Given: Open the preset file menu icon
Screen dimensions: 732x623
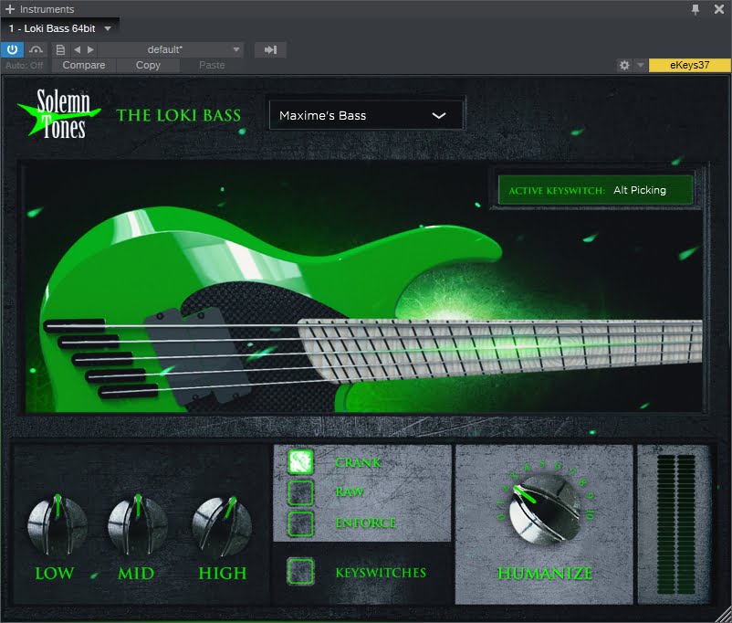Looking at the screenshot, I should click(60, 49).
